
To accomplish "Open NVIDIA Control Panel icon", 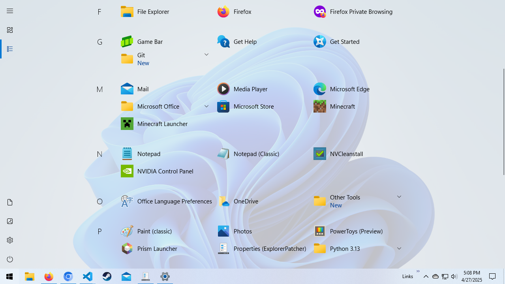I will 127,171.
